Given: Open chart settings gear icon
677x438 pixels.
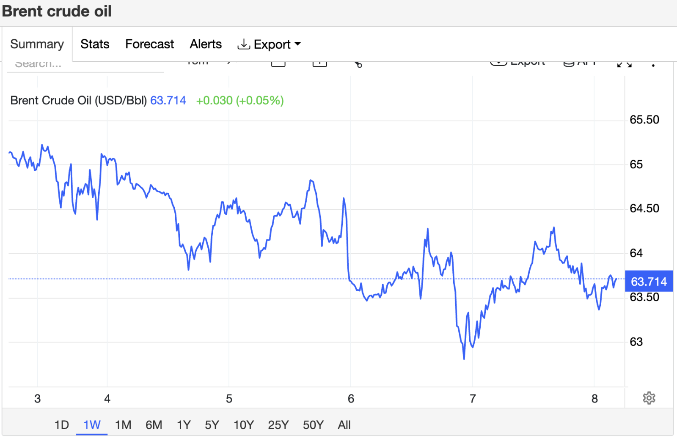Looking at the screenshot, I should [649, 398].
